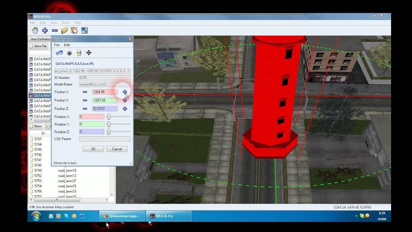Open the Help menu
Image resolution: width=412 pixels, height=232 pixels.
78,23
